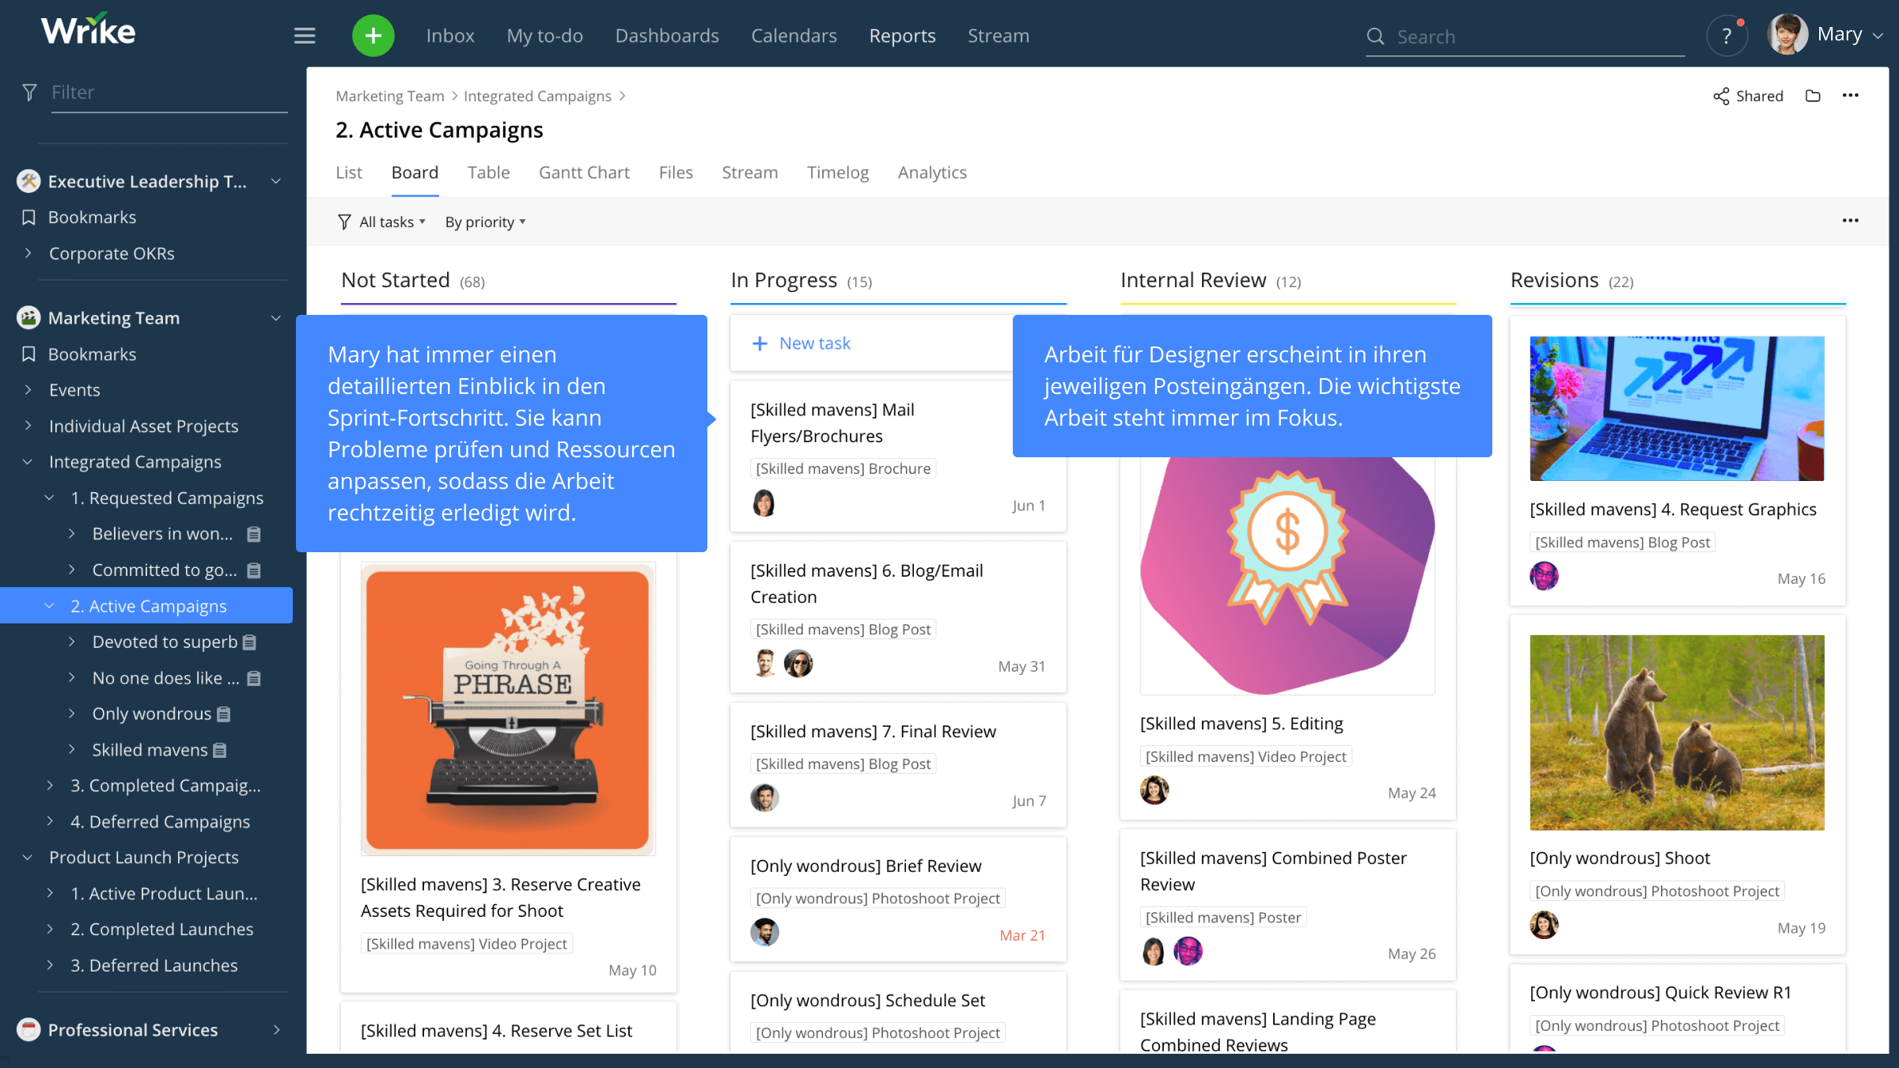Open the Going Through A Phrase thumbnail
This screenshot has height=1068, width=1899.
point(508,709)
